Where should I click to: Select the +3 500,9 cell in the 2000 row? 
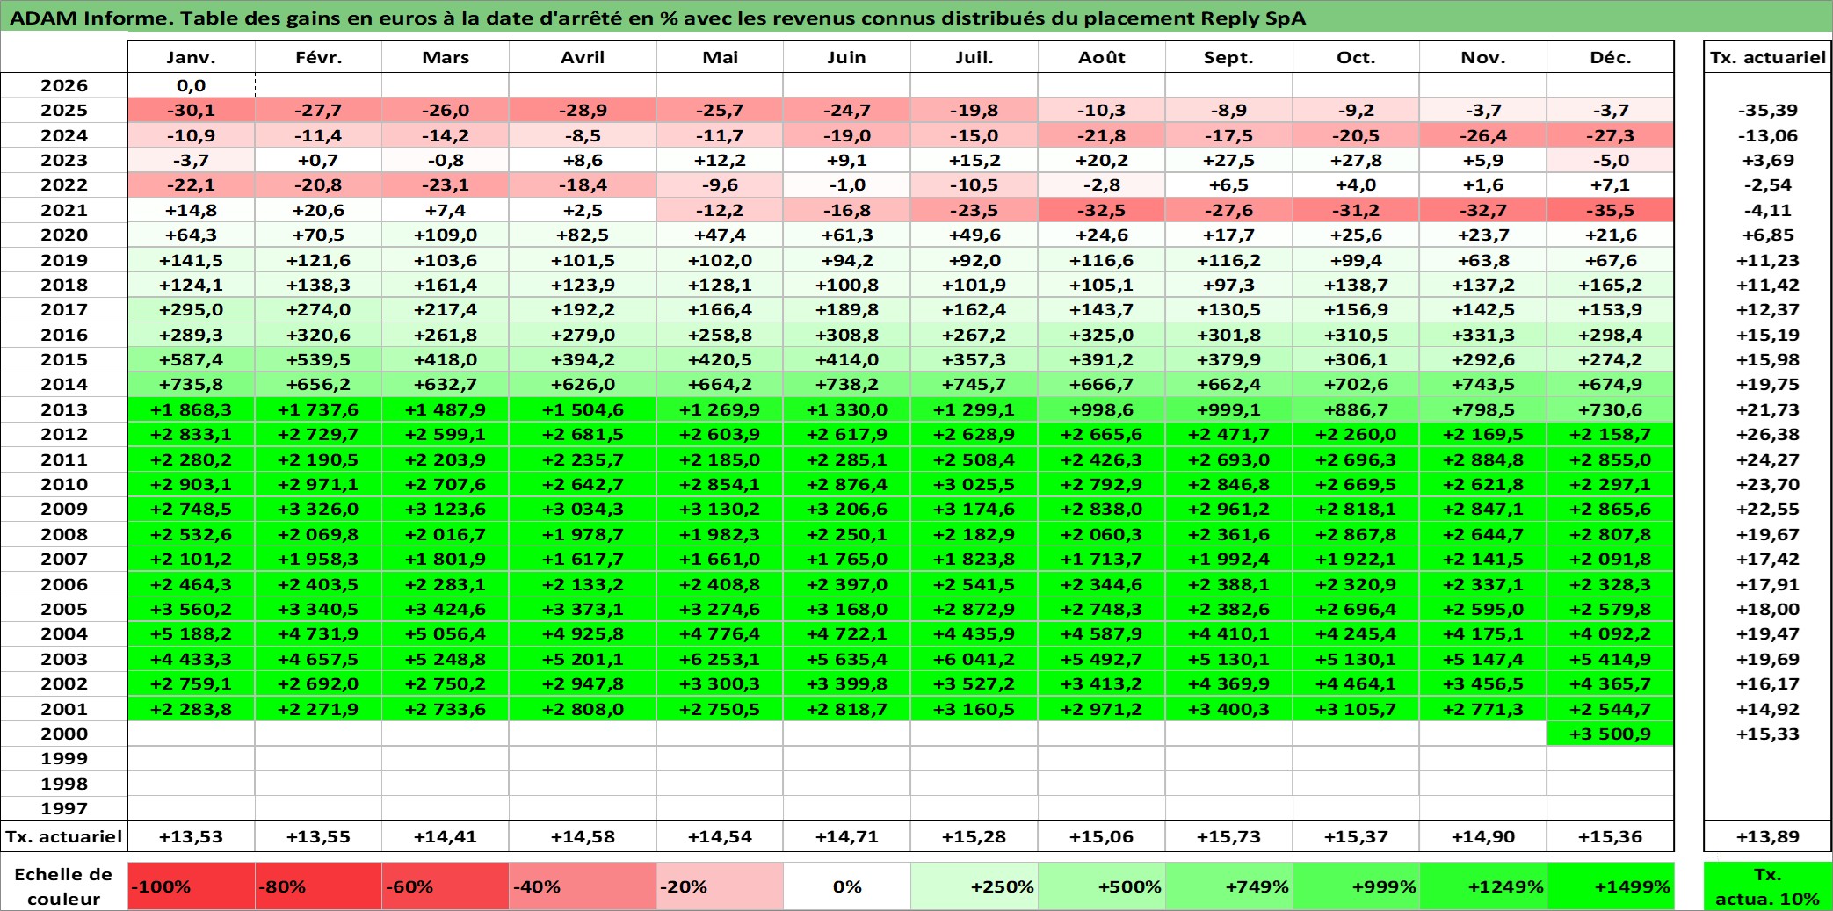point(1610,734)
